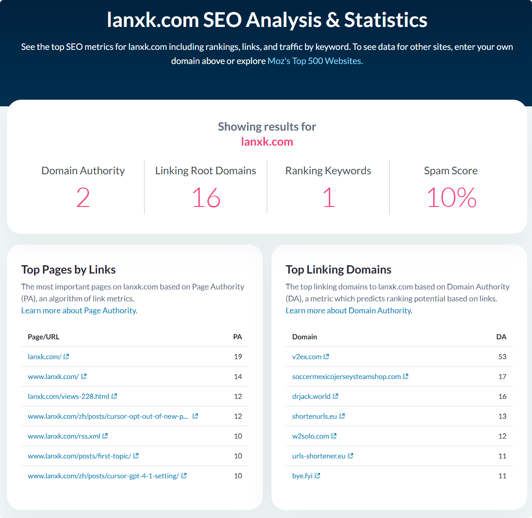This screenshot has height=518, width=532.
Task: Click the Linking Root Domains value 16
Action: 206,197
